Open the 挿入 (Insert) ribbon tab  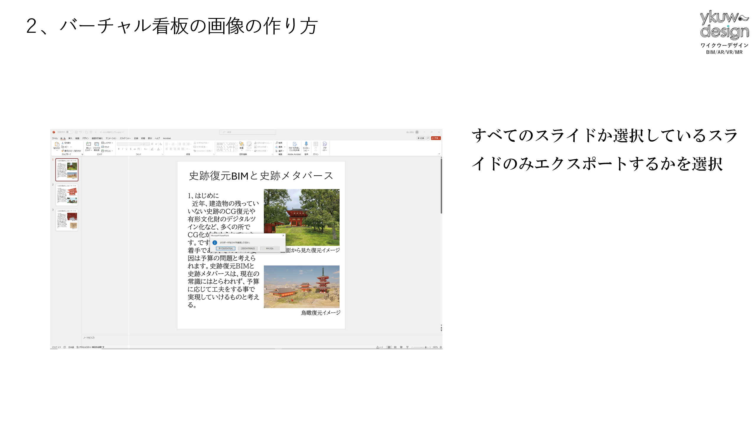point(70,138)
